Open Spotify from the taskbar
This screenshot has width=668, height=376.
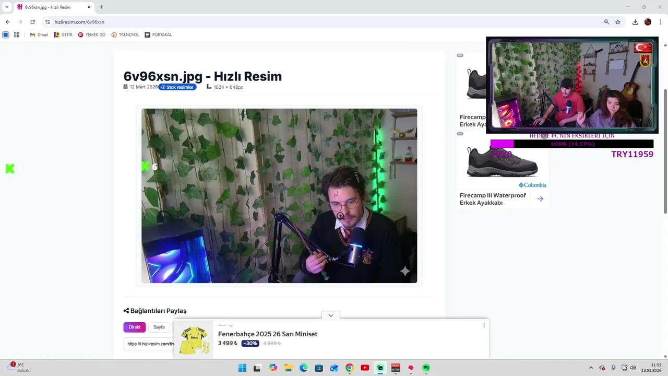tap(426, 368)
